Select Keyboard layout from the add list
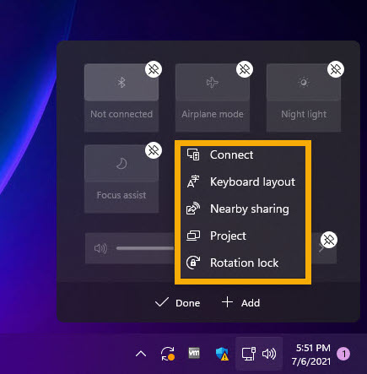Screen dimensions: 367x374 click(243, 182)
